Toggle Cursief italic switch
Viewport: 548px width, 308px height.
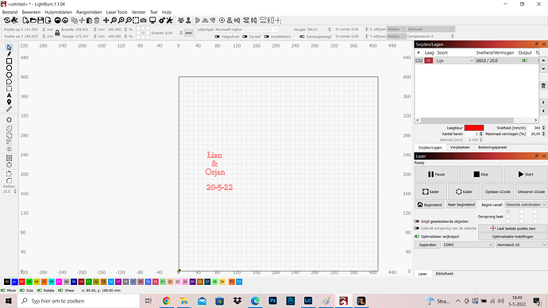(x=245, y=37)
